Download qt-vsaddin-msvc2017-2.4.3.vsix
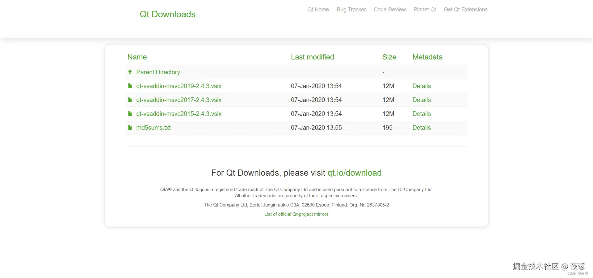Viewport: 593px width, 278px height. click(x=179, y=100)
